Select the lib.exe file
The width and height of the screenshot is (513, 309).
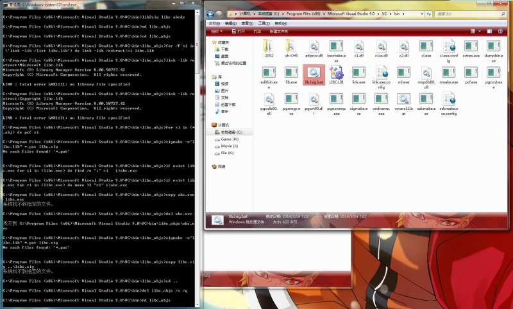click(291, 75)
